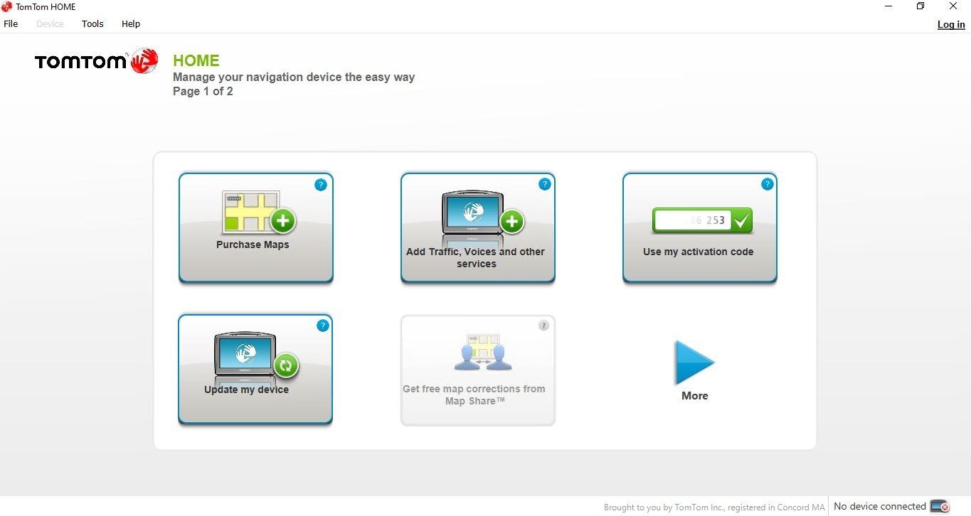This screenshot has height=516, width=971.
Task: Click the Map Share people icon
Action: click(484, 352)
